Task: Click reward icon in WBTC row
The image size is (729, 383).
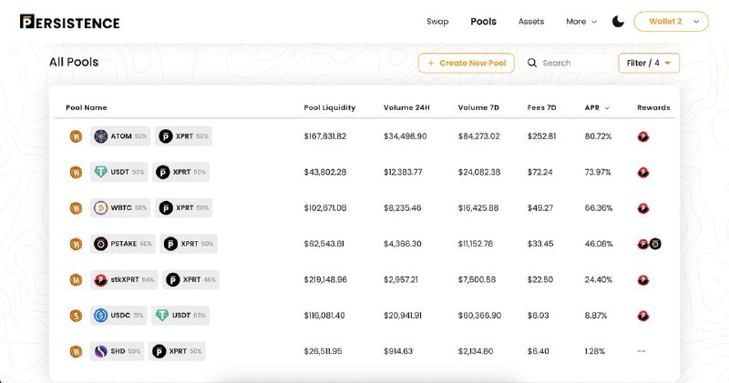Action: (643, 208)
